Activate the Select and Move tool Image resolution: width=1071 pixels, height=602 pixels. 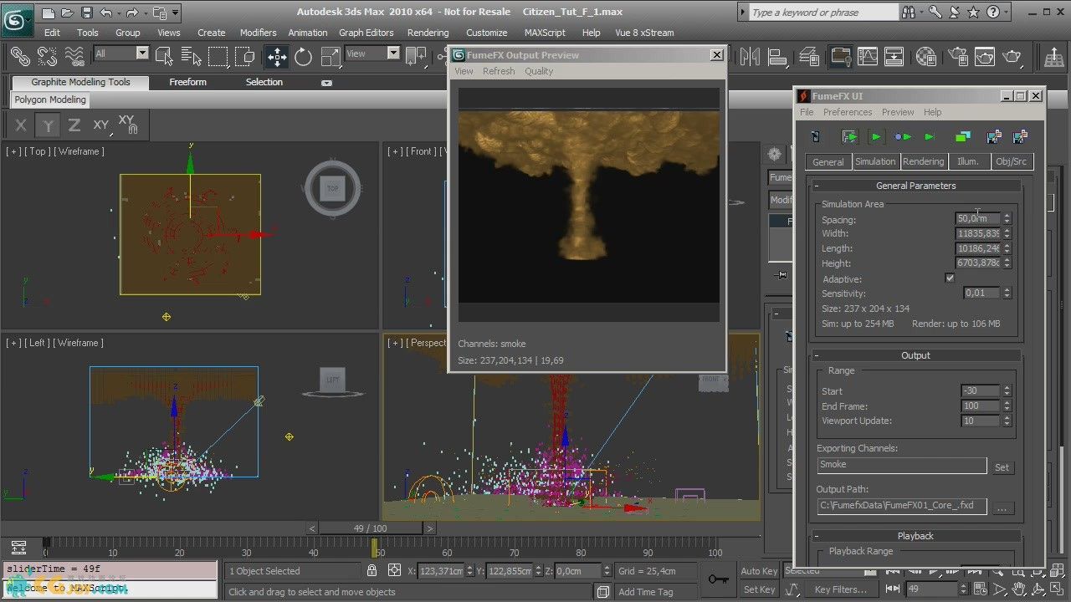[276, 56]
